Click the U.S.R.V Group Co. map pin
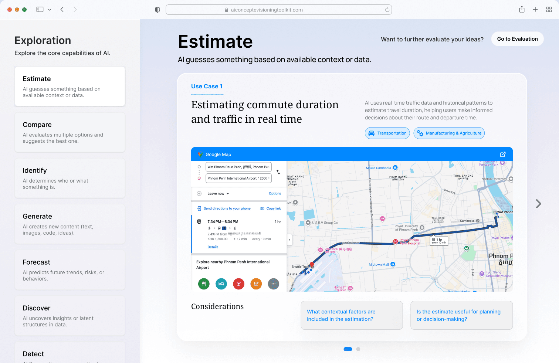The width and height of the screenshot is (559, 363). coord(308,223)
